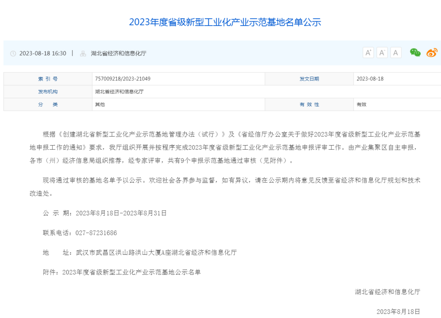Decrease font size with A- button
This screenshot has width=441, height=318.
(382, 53)
